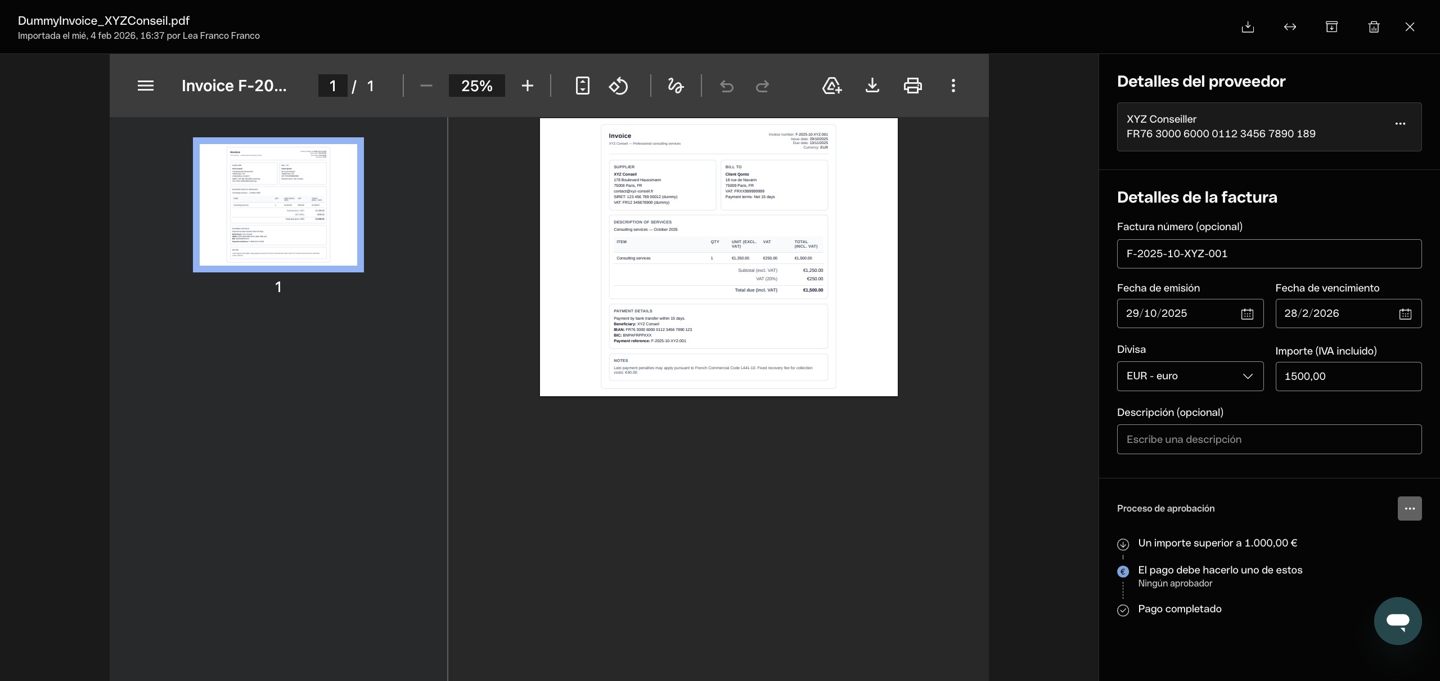Open the PDF viewer more actions menu

[953, 86]
